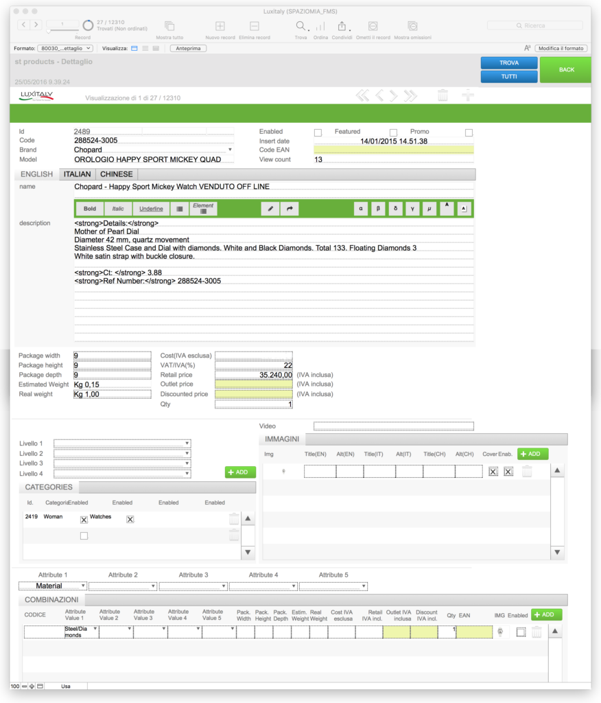Click Modifica il formato button
The height and width of the screenshot is (703, 601).
[561, 49]
